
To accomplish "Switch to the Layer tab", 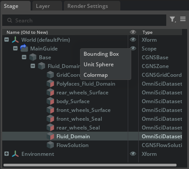I will click(x=47, y=6).
